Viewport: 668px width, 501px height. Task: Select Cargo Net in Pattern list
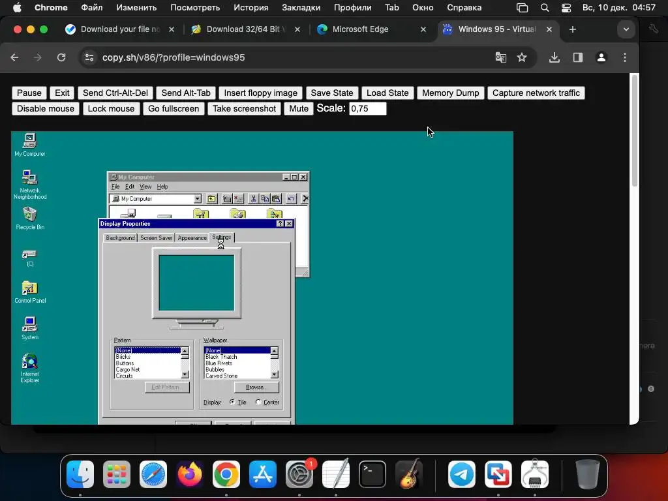pyautogui.click(x=147, y=370)
